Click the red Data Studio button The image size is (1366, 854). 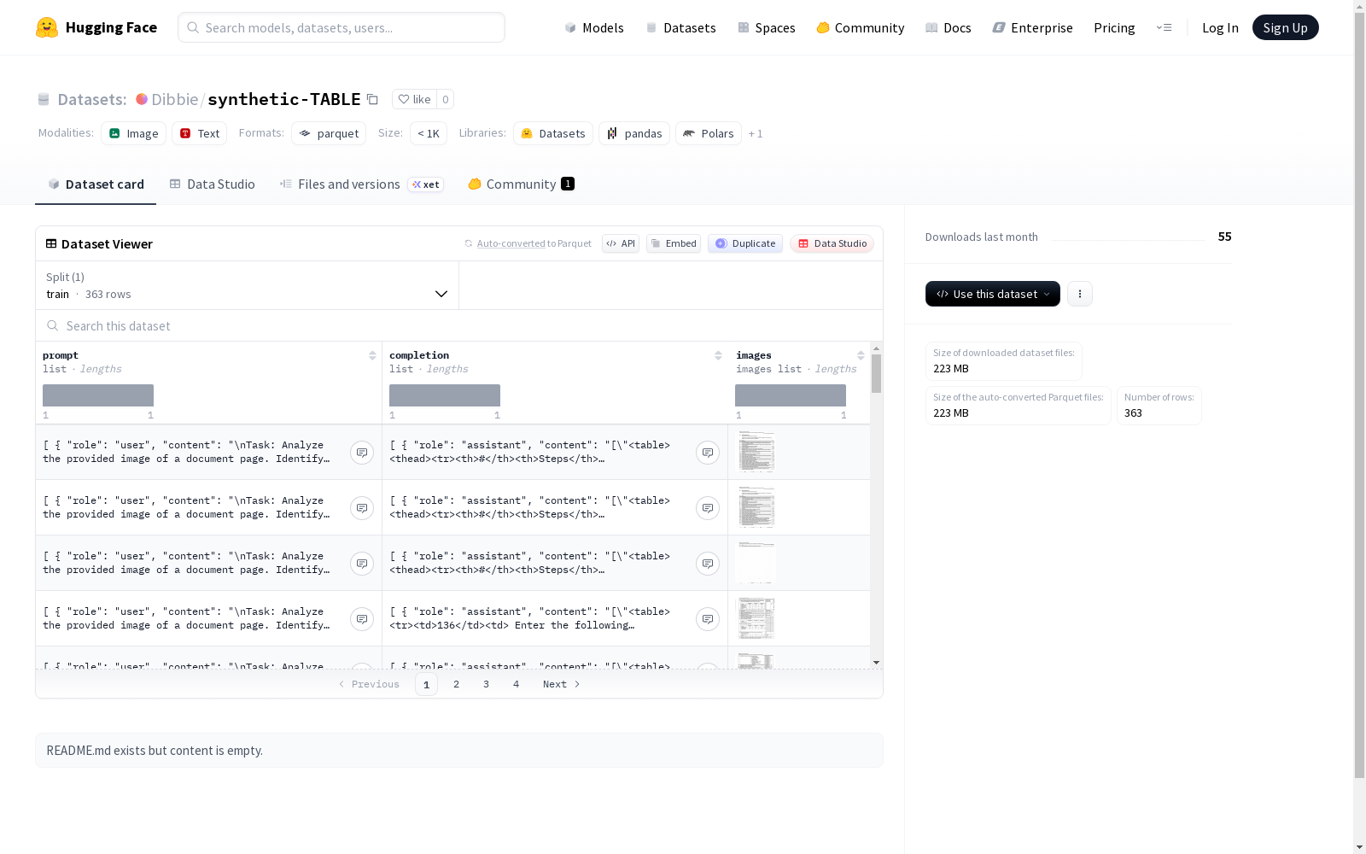[832, 243]
